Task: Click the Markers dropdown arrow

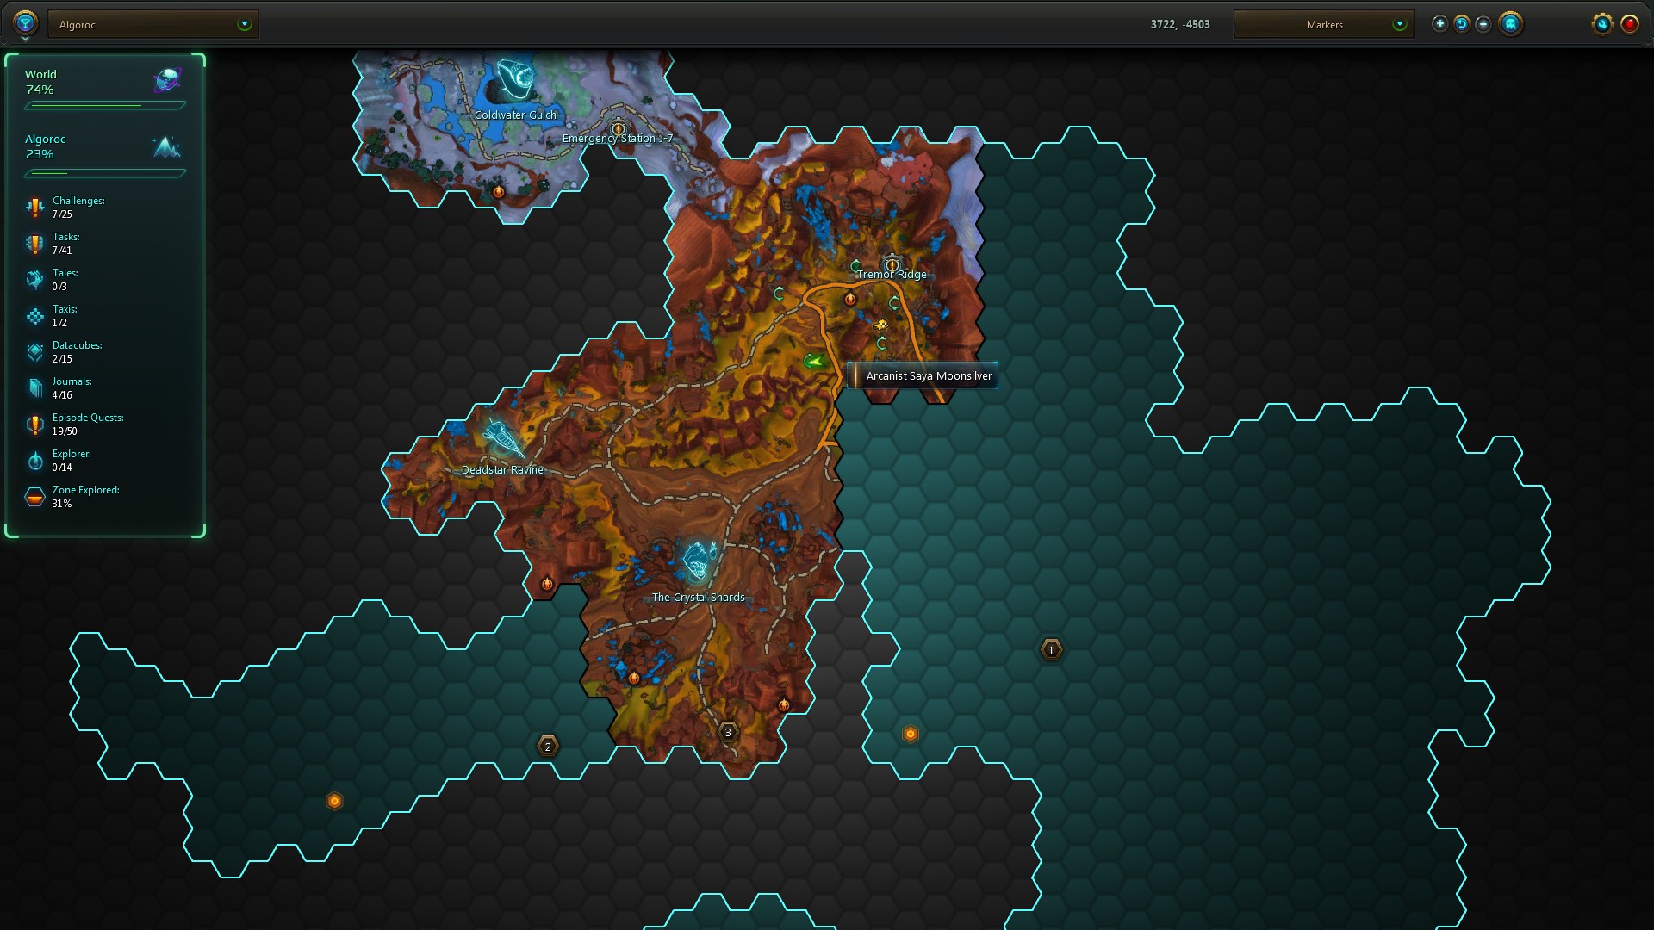Action: [1399, 24]
